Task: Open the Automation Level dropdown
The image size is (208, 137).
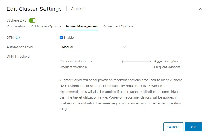Action: click(x=93, y=47)
